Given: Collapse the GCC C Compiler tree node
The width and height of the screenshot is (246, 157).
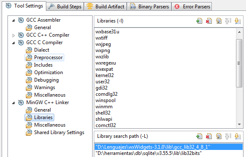Looking at the screenshot, I should pyautogui.click(x=14, y=43).
